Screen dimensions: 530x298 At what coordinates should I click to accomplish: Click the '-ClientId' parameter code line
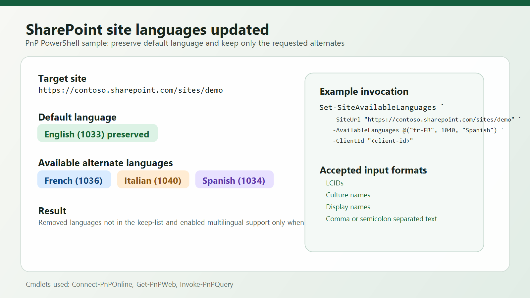373,141
